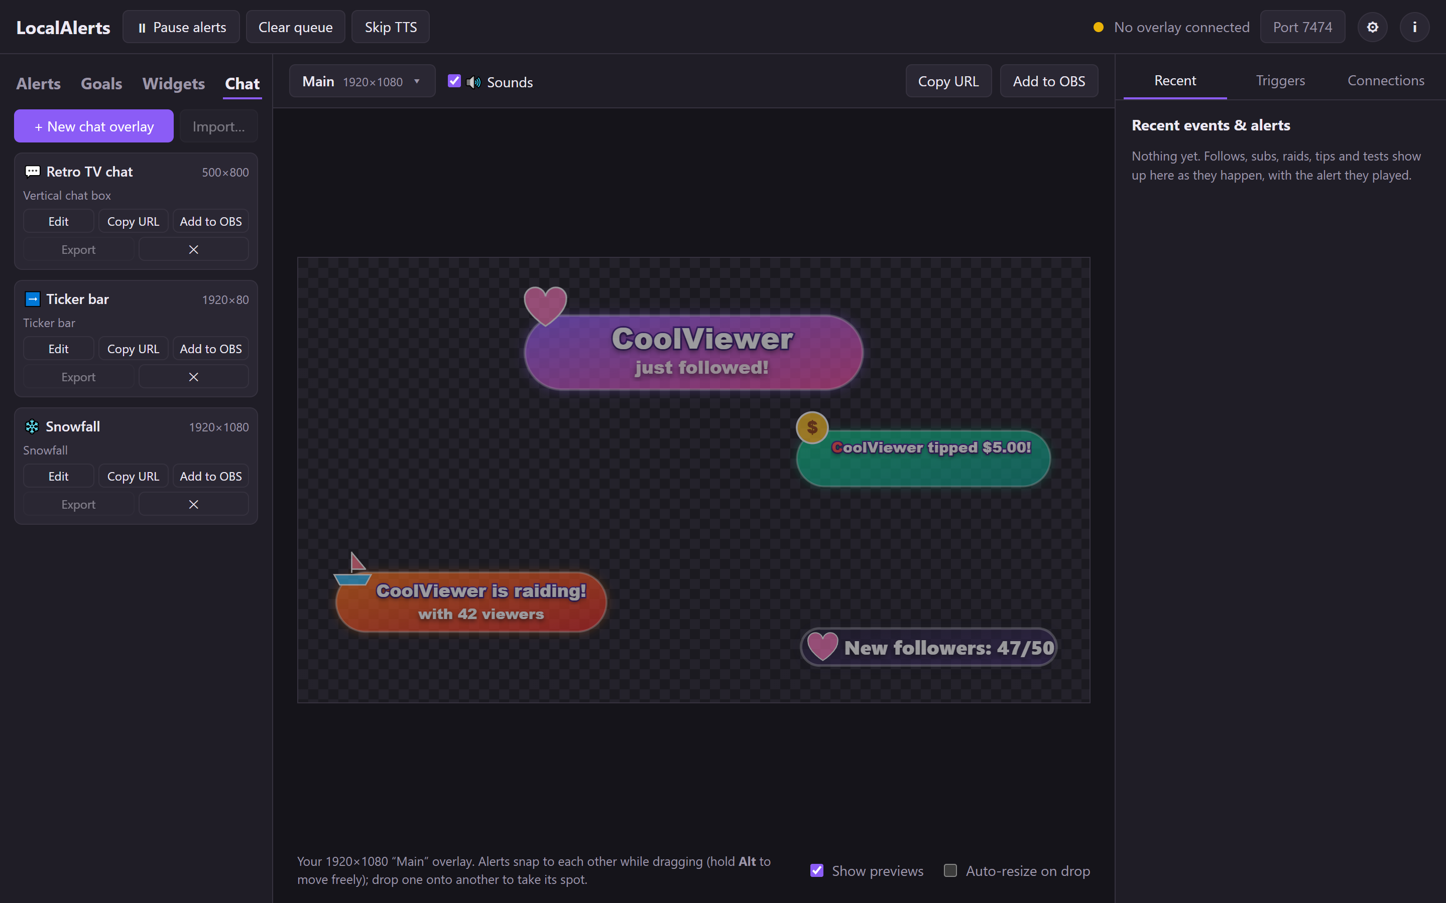Open the Main 1920×1080 overlay dropdown

pos(362,81)
